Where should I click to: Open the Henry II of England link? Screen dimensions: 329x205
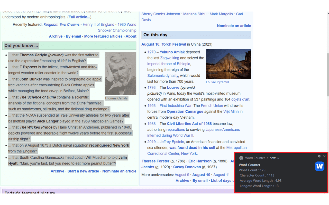tap(98, 25)
